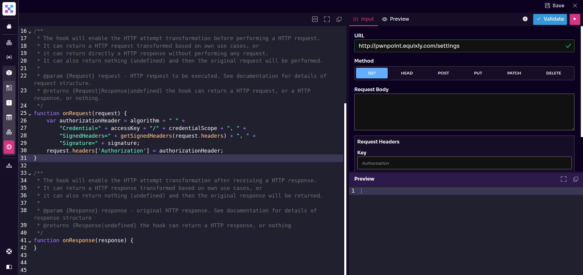Open the lifebuoy support icon
Image resolution: width=583 pixels, height=275 pixels.
click(x=9, y=251)
